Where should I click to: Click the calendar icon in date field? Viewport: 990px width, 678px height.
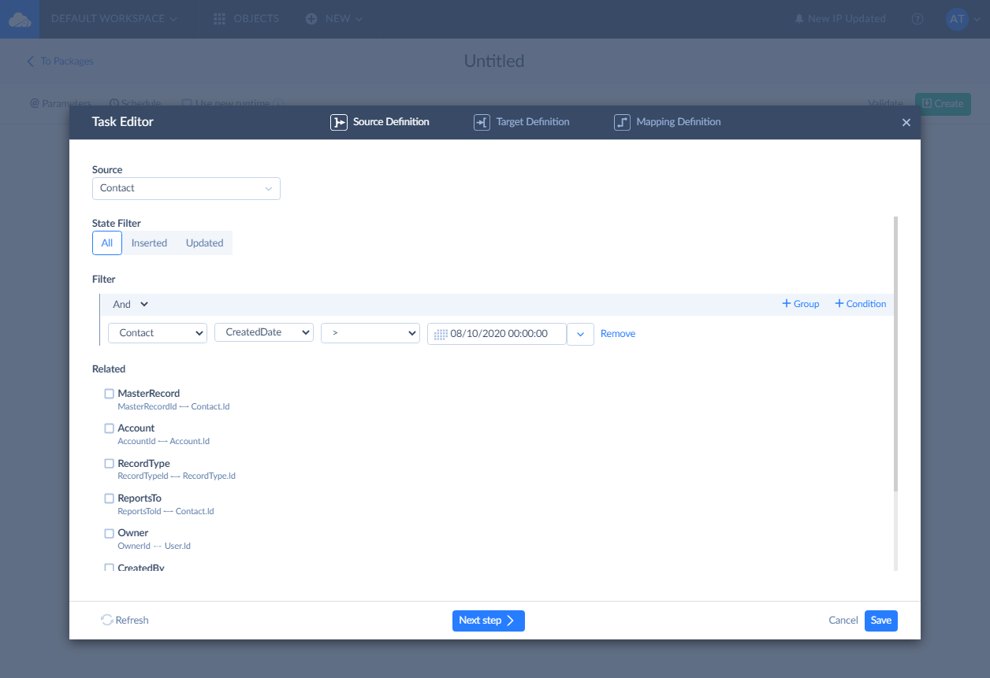(x=441, y=334)
